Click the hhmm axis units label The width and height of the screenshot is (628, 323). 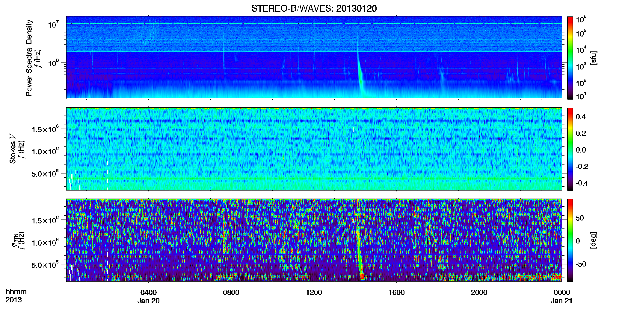click(x=16, y=292)
